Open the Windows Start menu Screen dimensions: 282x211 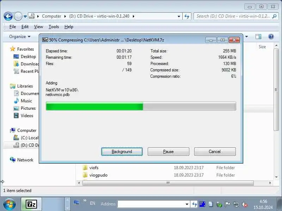[10, 204]
